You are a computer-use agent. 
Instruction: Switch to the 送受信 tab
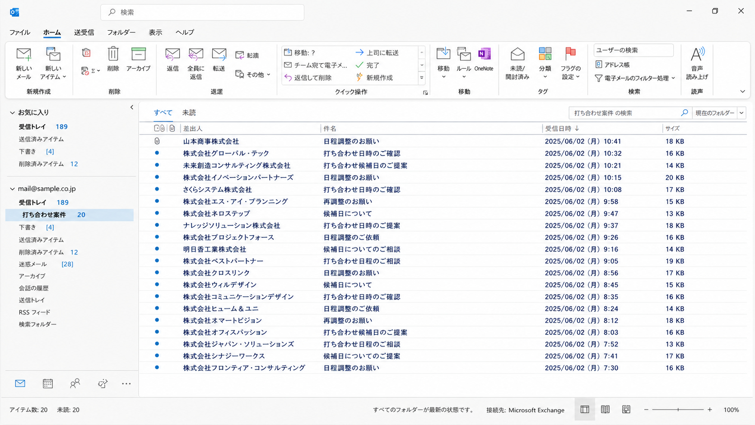click(x=84, y=33)
